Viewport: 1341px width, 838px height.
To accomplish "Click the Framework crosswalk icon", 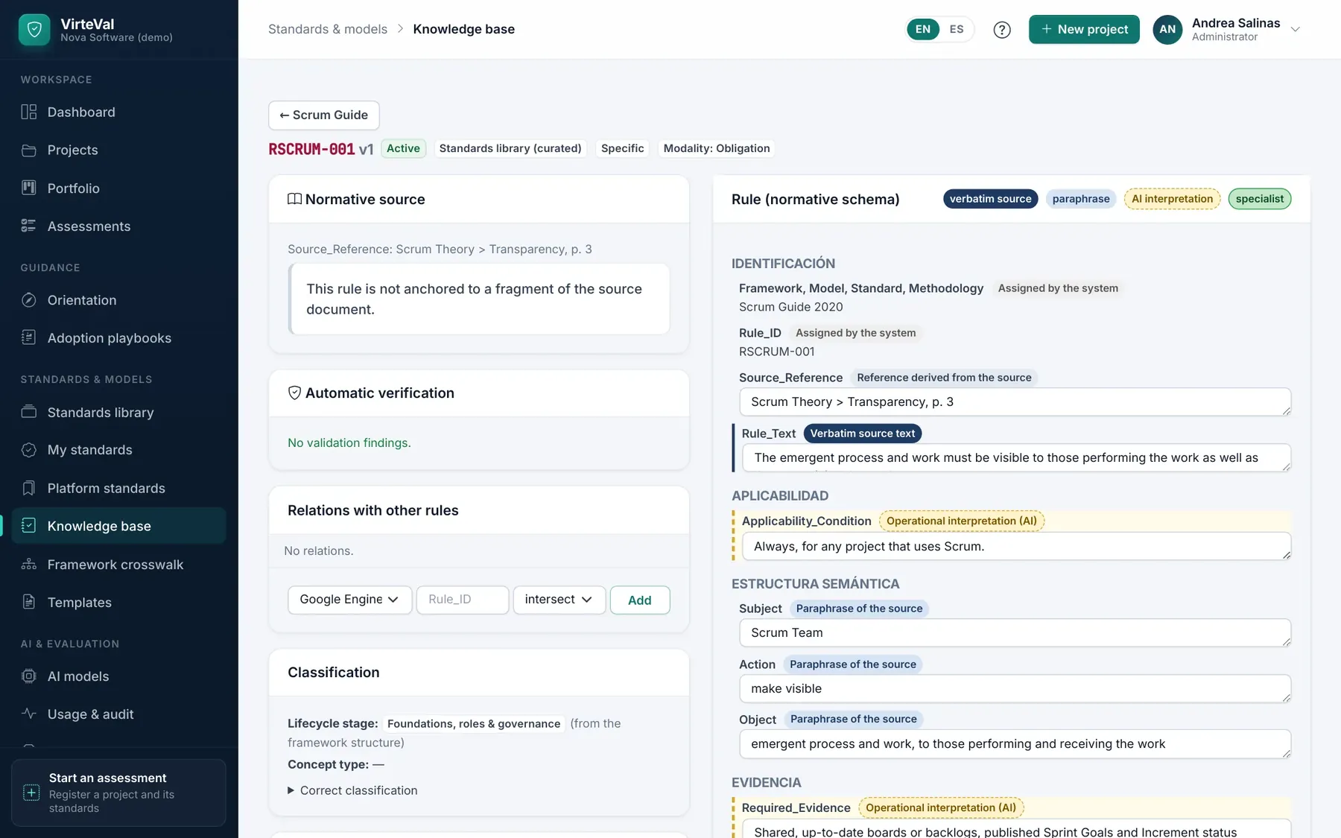I will [x=29, y=565].
